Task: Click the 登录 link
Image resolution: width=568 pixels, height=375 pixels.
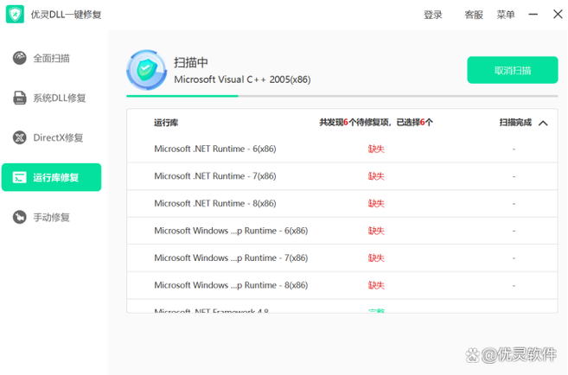Action: click(433, 15)
